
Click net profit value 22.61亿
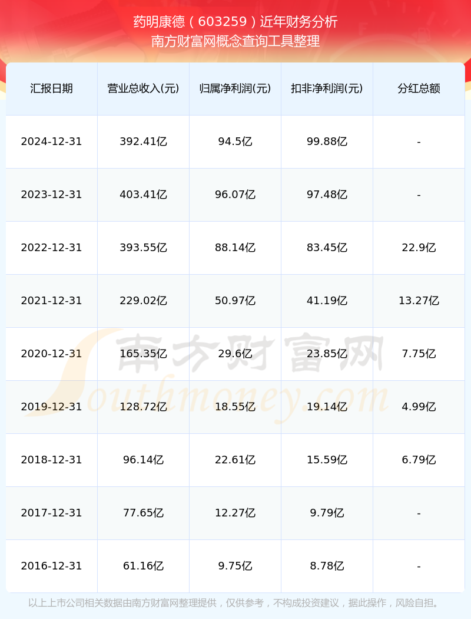click(235, 460)
